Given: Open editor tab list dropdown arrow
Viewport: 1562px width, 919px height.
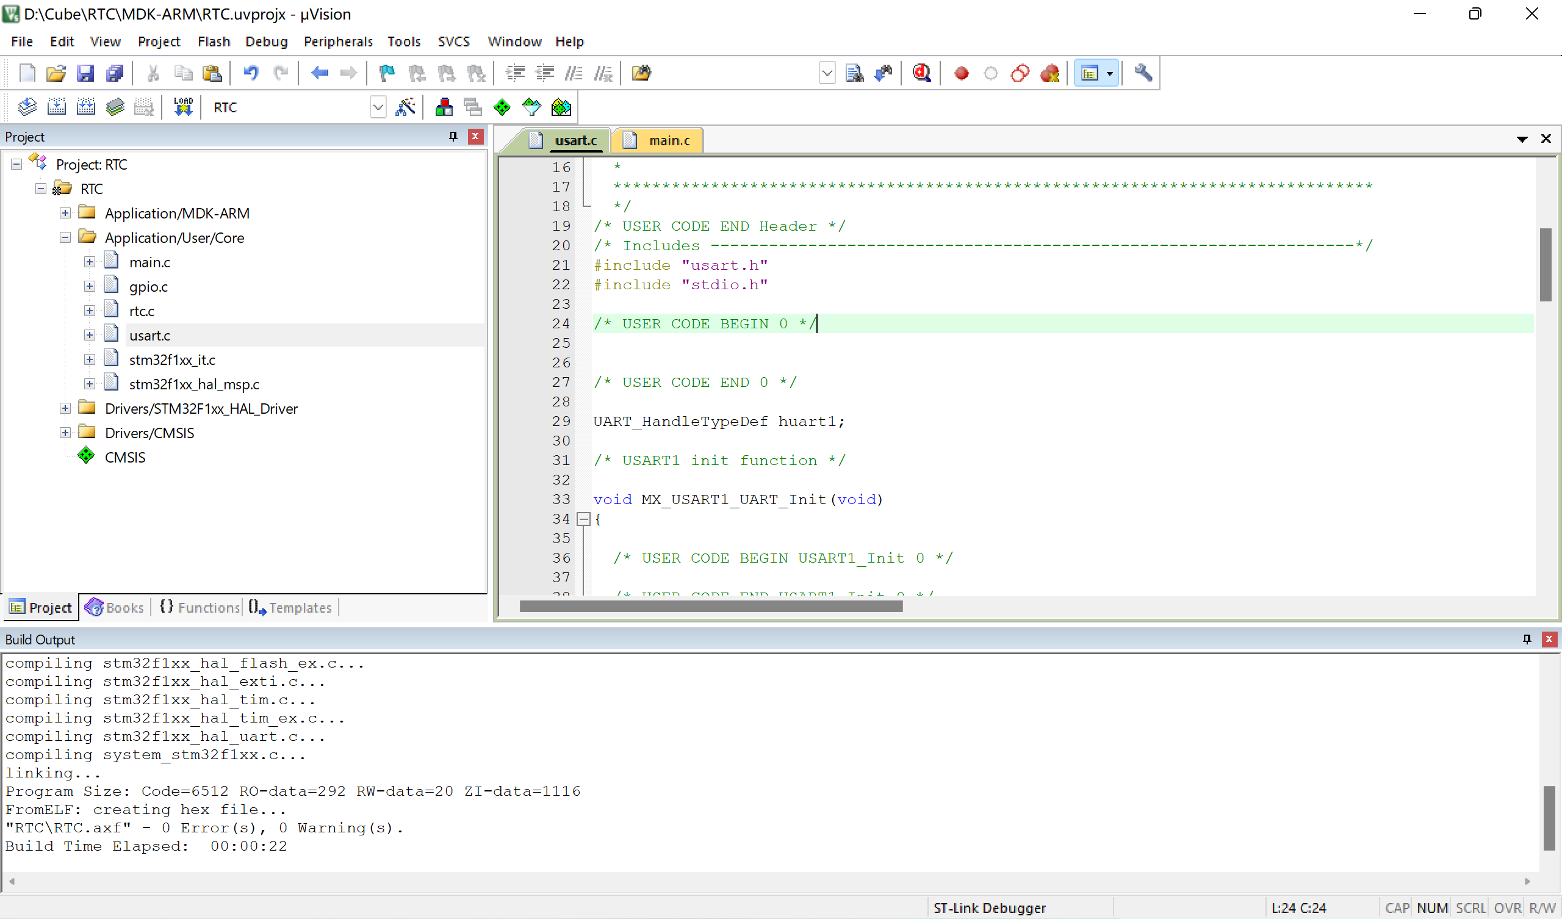Looking at the screenshot, I should 1522,140.
